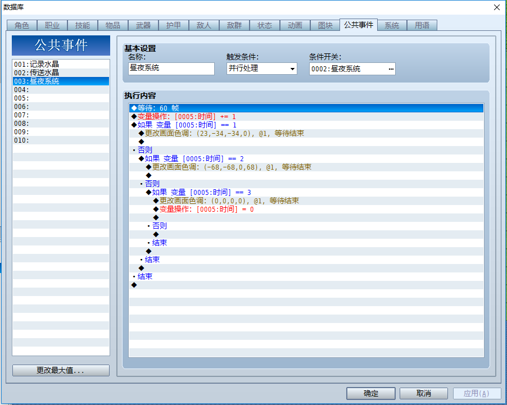Click the 更改最大值 button
This screenshot has width=507, height=405.
click(61, 370)
